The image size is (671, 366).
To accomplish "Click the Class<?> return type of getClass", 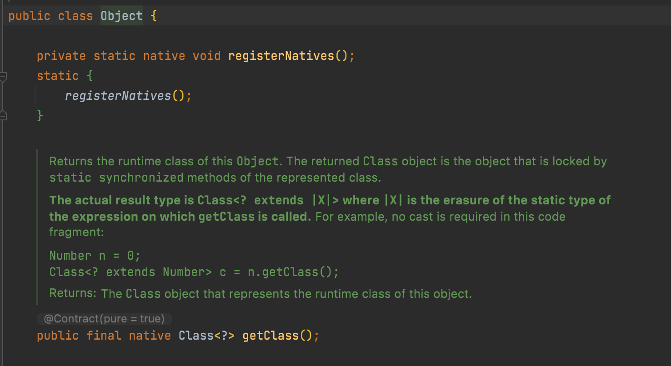I will coord(206,336).
